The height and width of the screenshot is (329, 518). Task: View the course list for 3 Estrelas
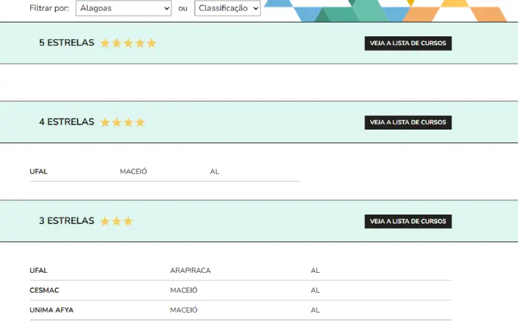tap(408, 221)
